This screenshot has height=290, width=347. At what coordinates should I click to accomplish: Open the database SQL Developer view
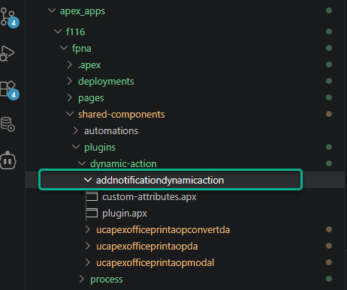8,124
